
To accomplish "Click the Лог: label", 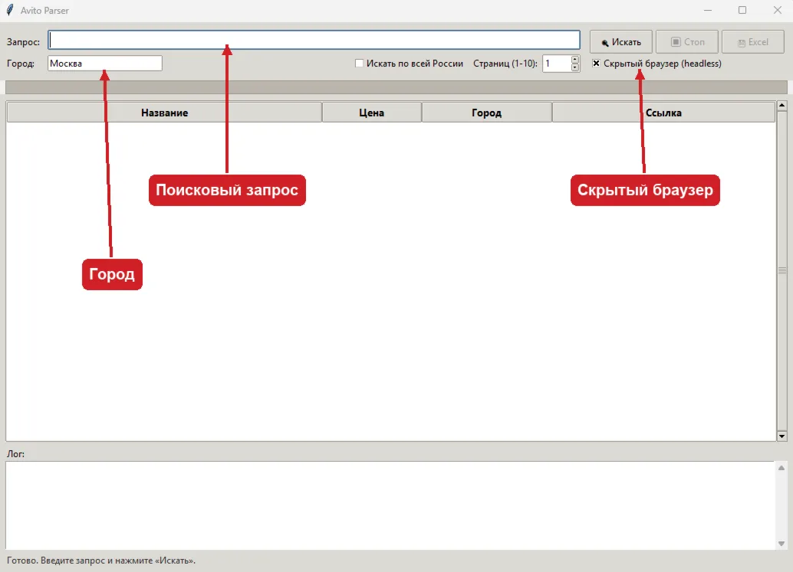I will point(15,454).
